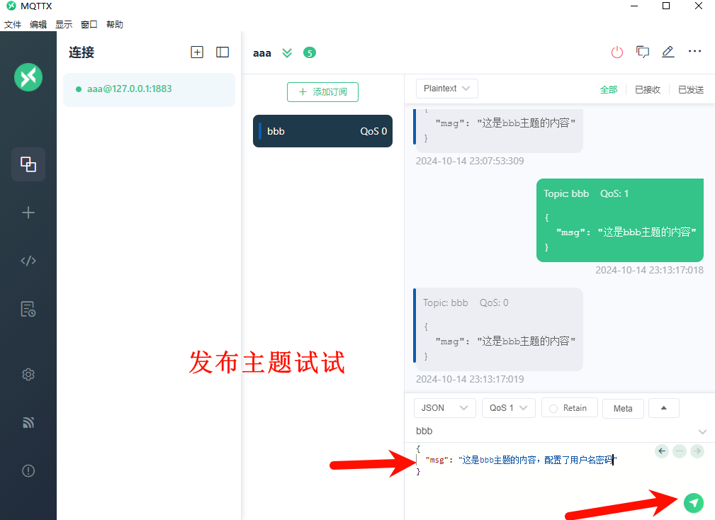The height and width of the screenshot is (520, 715).
Task: Open the 显示 menu
Action: coord(64,25)
